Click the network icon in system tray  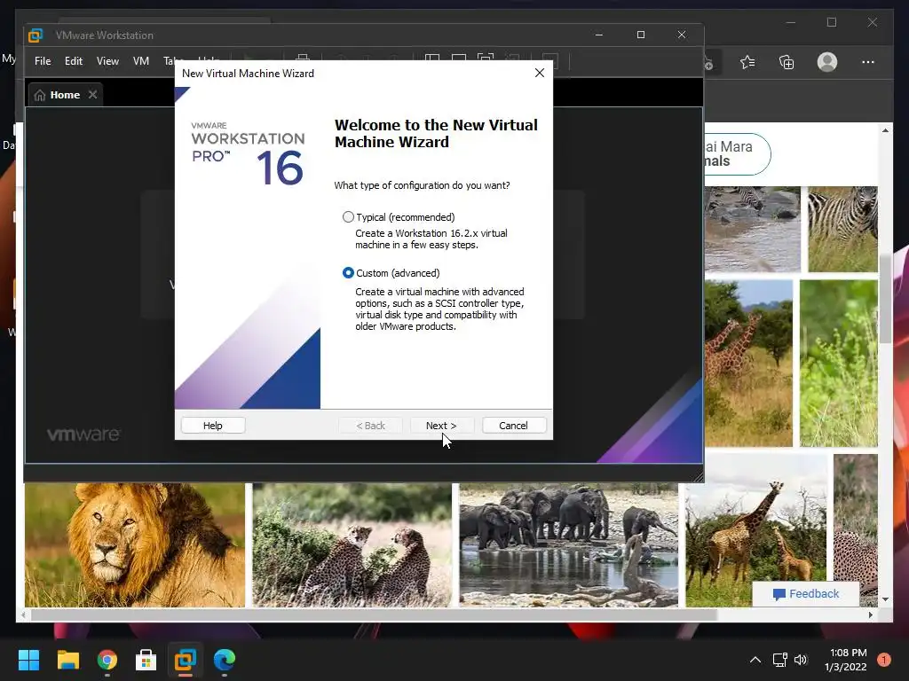tap(779, 660)
